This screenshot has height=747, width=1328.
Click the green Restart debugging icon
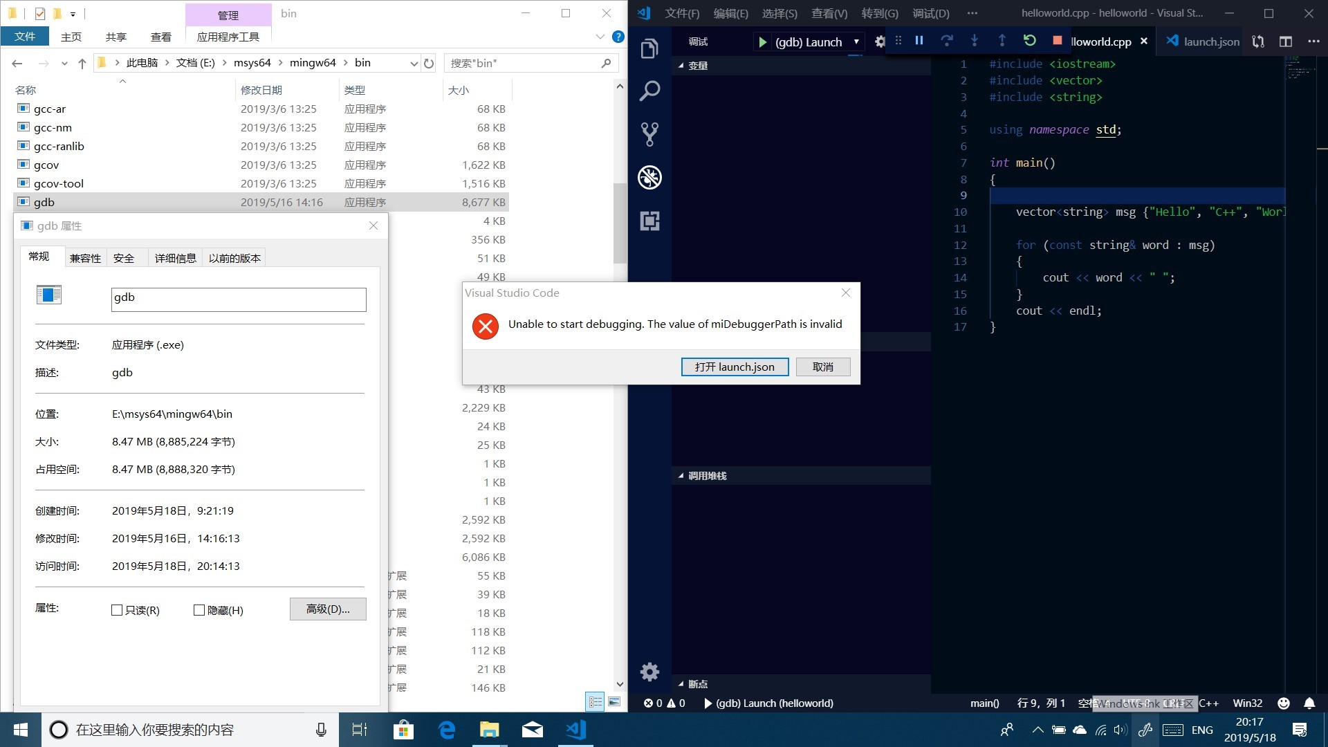[1029, 41]
